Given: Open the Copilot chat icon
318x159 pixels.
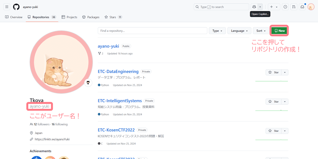Looking at the screenshot, I should coord(254,7).
